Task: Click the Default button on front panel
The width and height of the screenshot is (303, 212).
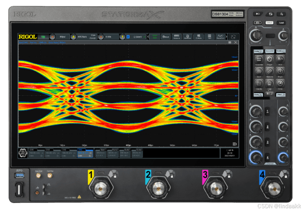Action: point(269,23)
